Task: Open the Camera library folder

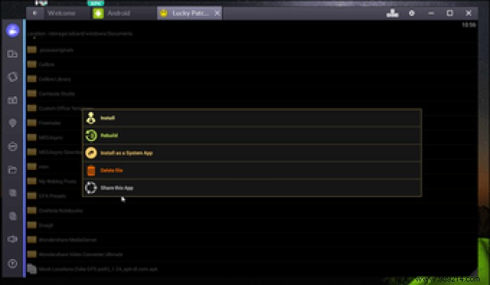Action: (56, 79)
